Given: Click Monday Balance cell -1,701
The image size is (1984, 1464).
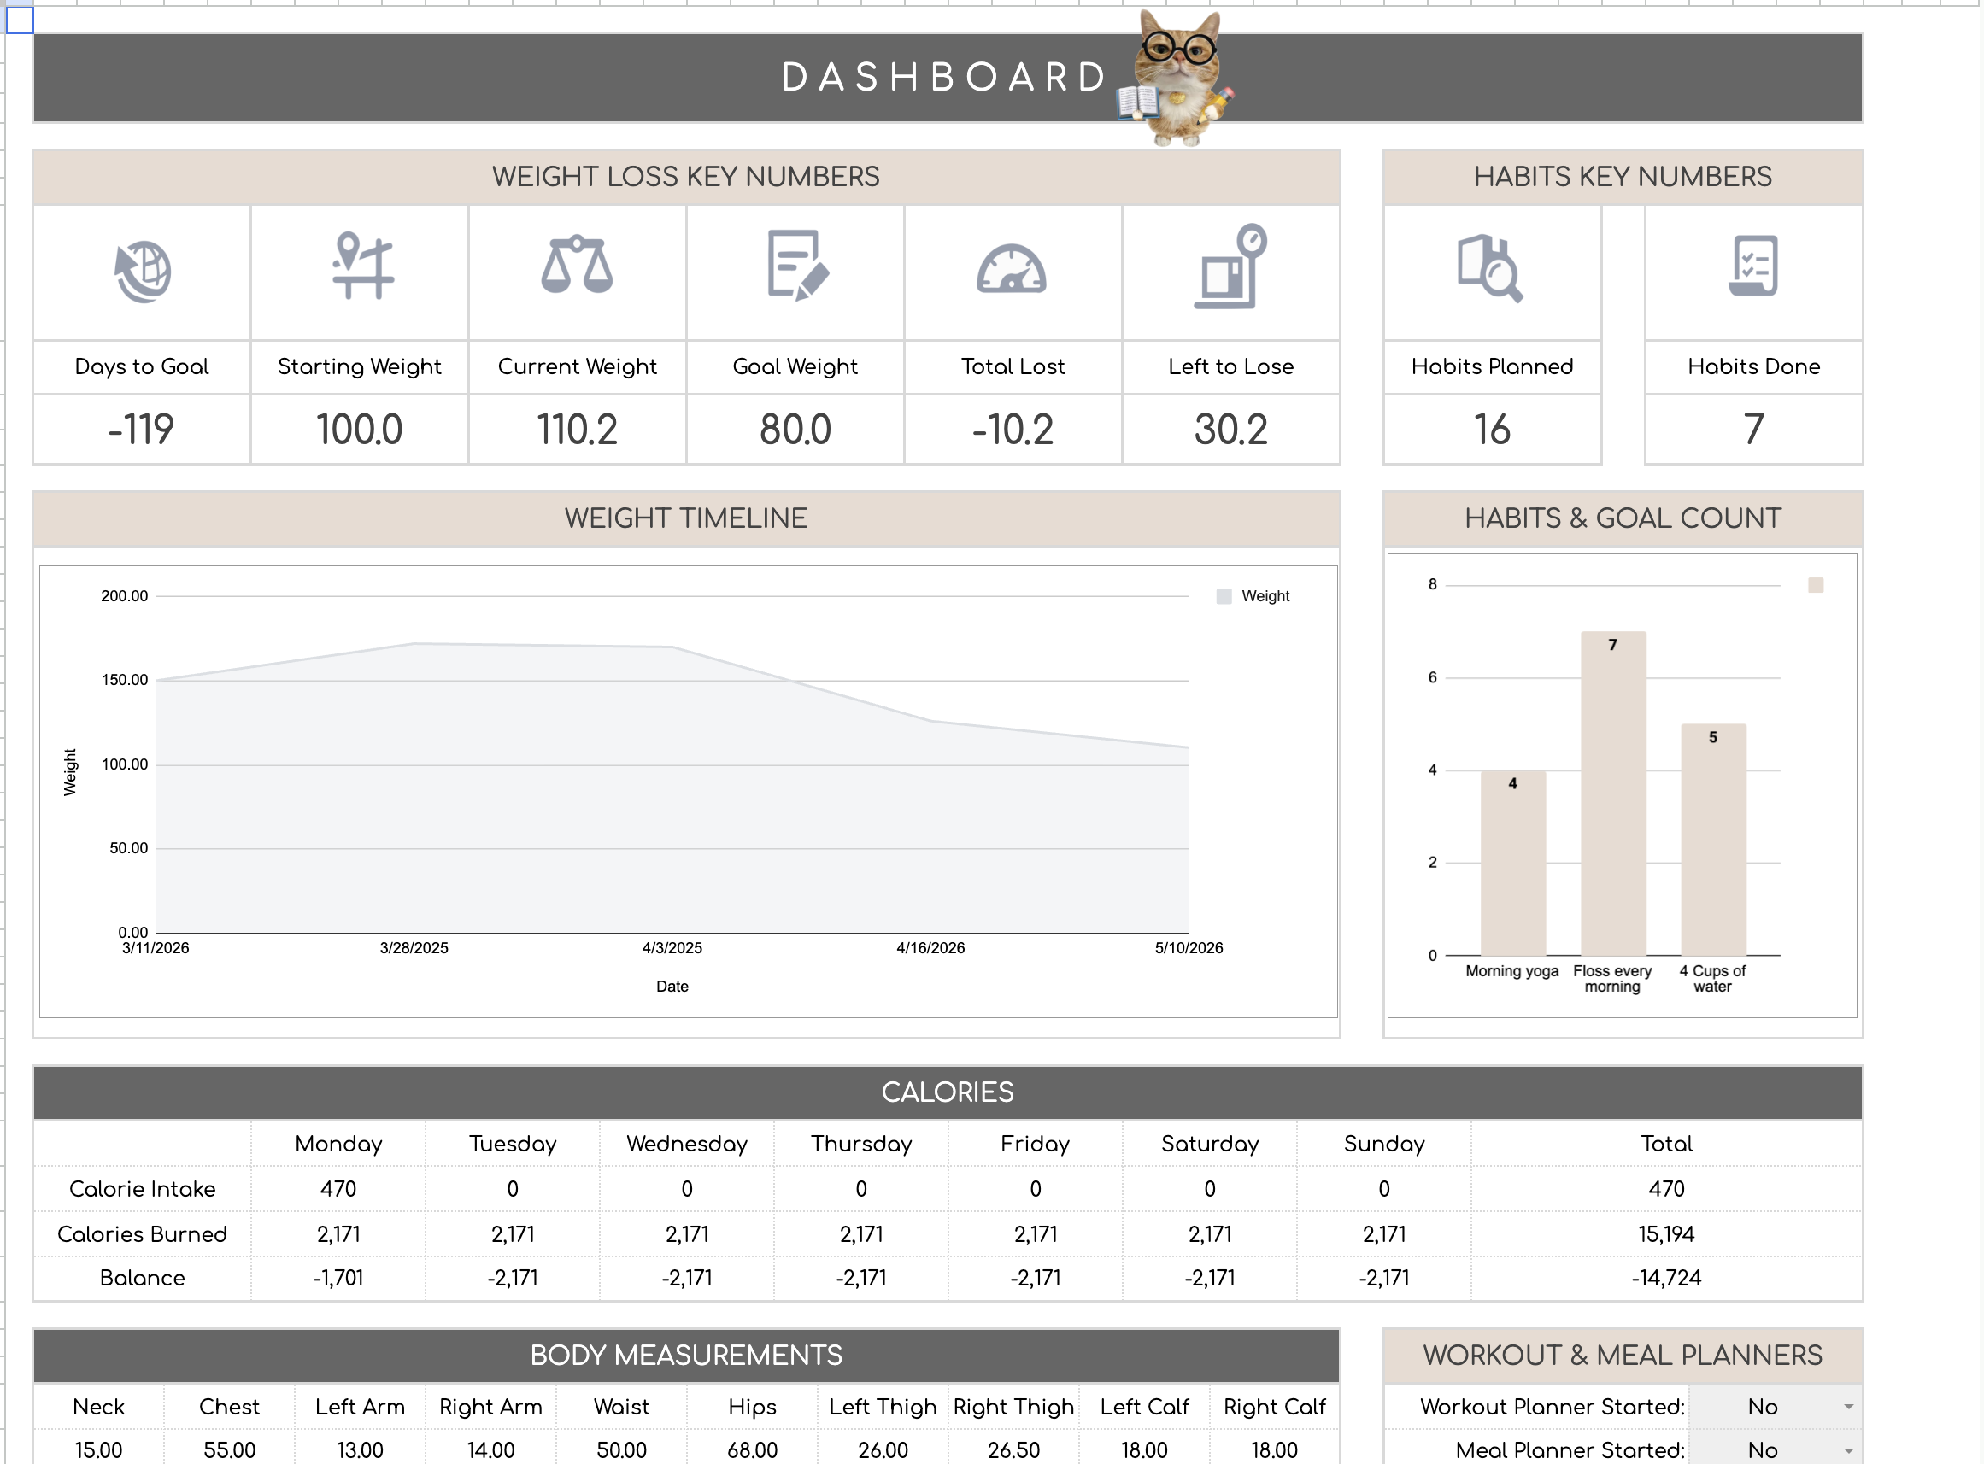Looking at the screenshot, I should pyautogui.click(x=338, y=1278).
